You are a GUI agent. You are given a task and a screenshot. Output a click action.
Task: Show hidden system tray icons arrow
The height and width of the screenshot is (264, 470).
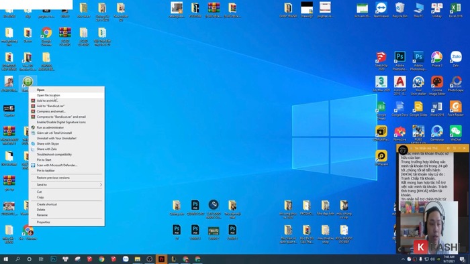[403, 259]
